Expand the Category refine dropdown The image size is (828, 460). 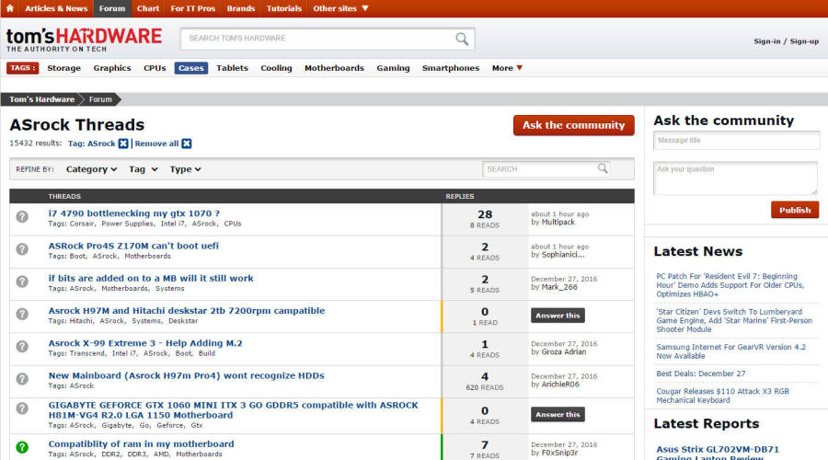pos(91,169)
